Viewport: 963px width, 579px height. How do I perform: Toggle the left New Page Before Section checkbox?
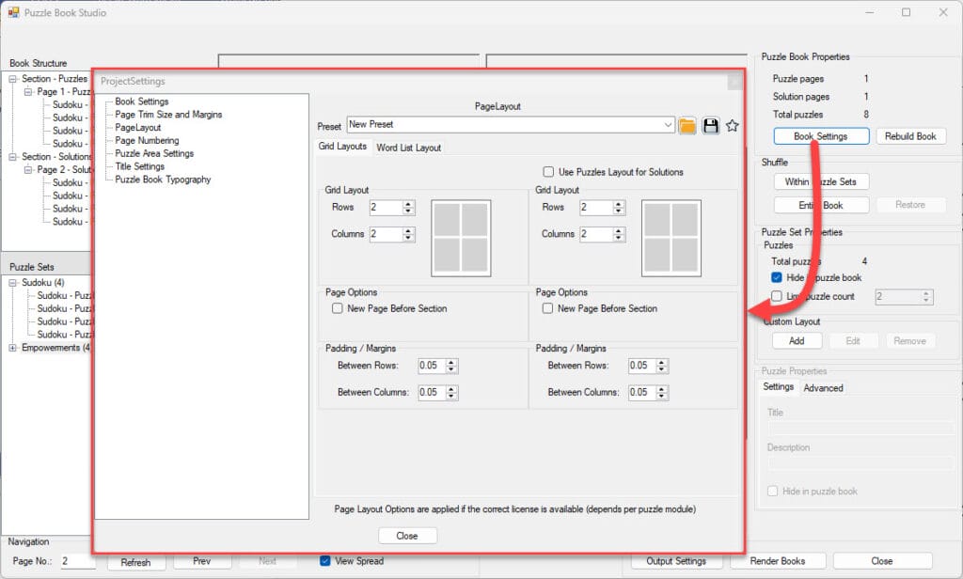coord(338,308)
